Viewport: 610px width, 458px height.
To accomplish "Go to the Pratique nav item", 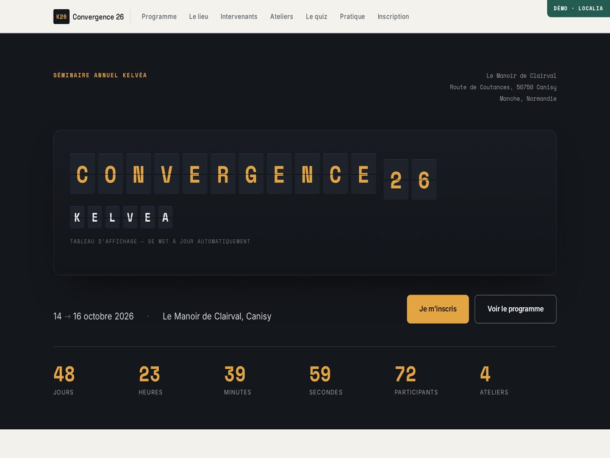I will click(x=352, y=16).
